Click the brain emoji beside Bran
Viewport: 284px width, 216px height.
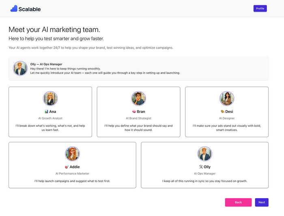(134, 112)
